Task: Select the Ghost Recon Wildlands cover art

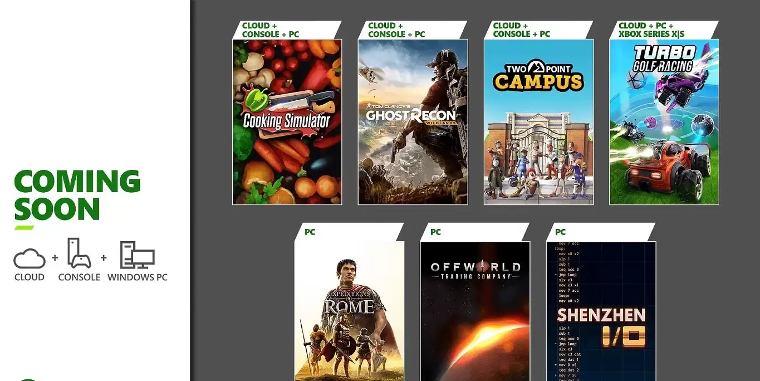Action: pos(413,122)
